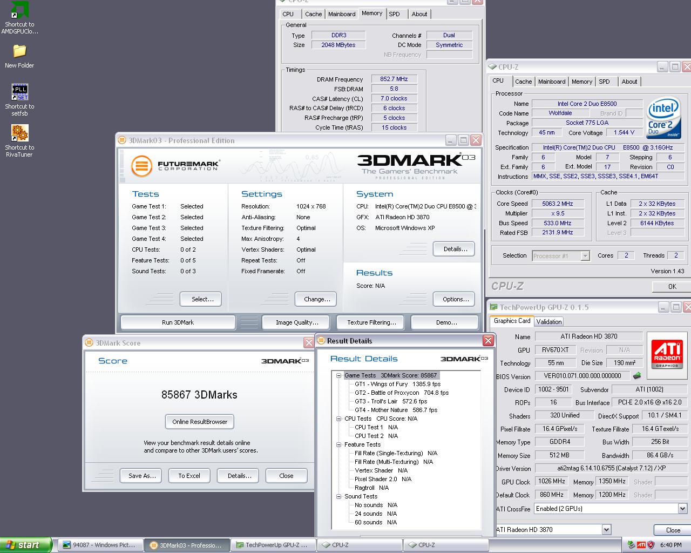This screenshot has width=691, height=553.
Task: Click Select under Tests in 3DMark03
Action: point(202,299)
